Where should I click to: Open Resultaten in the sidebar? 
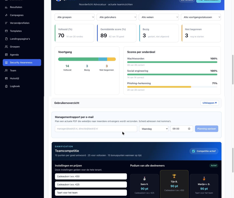point(22,7)
